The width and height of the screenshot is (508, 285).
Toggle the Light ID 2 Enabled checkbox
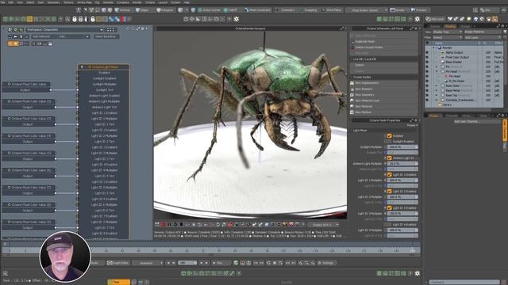(390, 192)
